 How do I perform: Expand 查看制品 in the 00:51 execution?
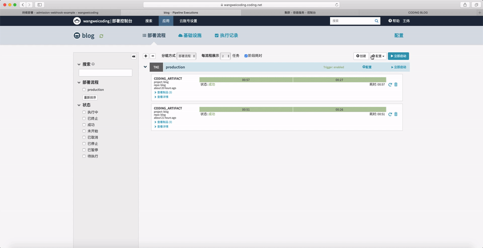(163, 122)
